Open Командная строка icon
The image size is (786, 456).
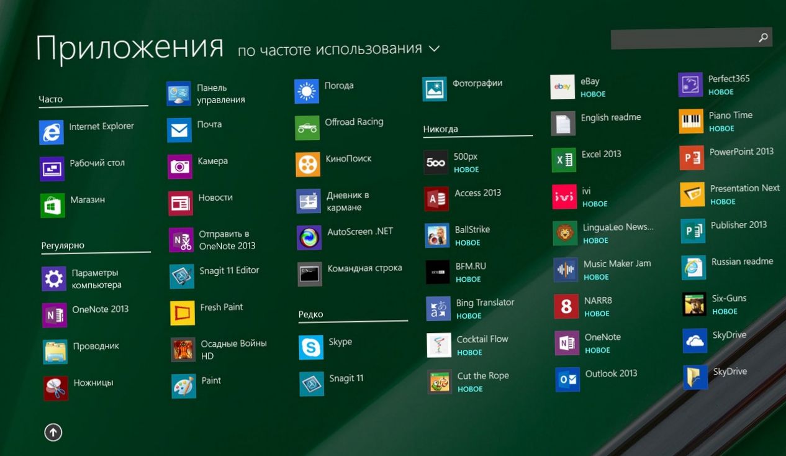coord(310,274)
